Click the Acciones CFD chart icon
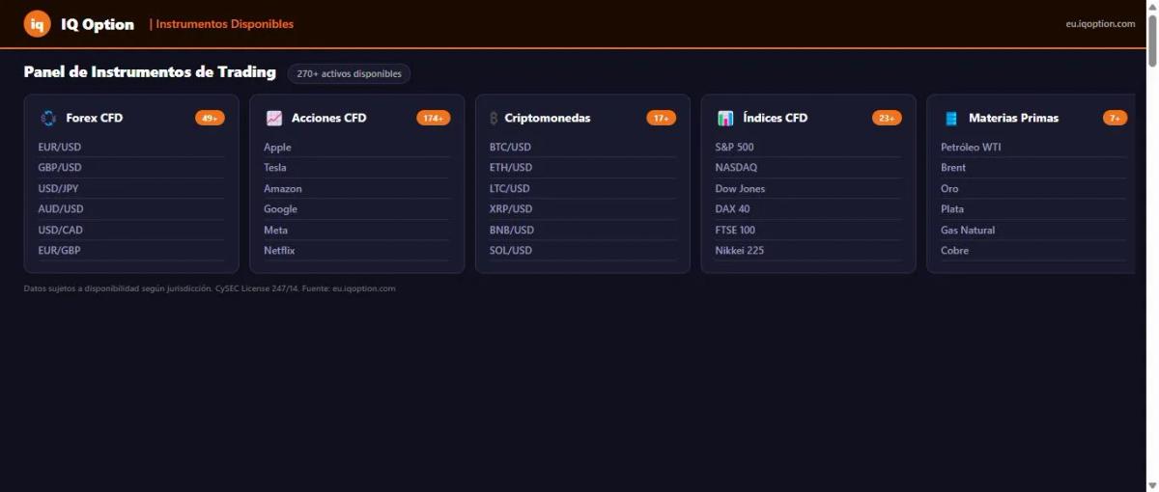Image resolution: width=1159 pixels, height=492 pixels. tap(274, 118)
